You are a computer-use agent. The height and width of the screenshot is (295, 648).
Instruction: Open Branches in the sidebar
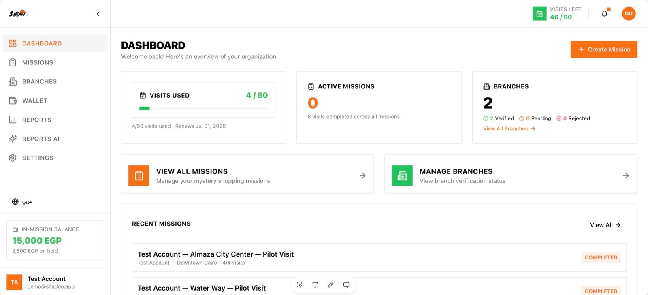[x=55, y=81]
